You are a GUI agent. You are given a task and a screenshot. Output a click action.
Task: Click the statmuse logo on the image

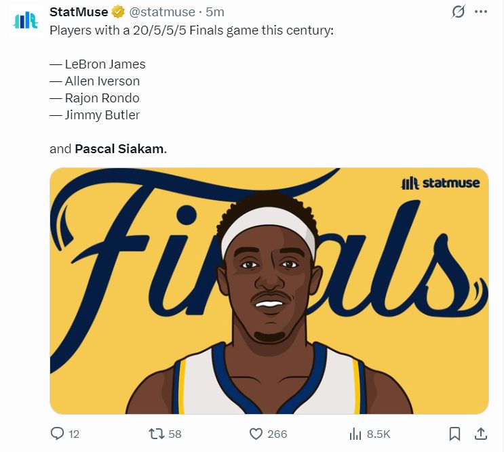[440, 183]
